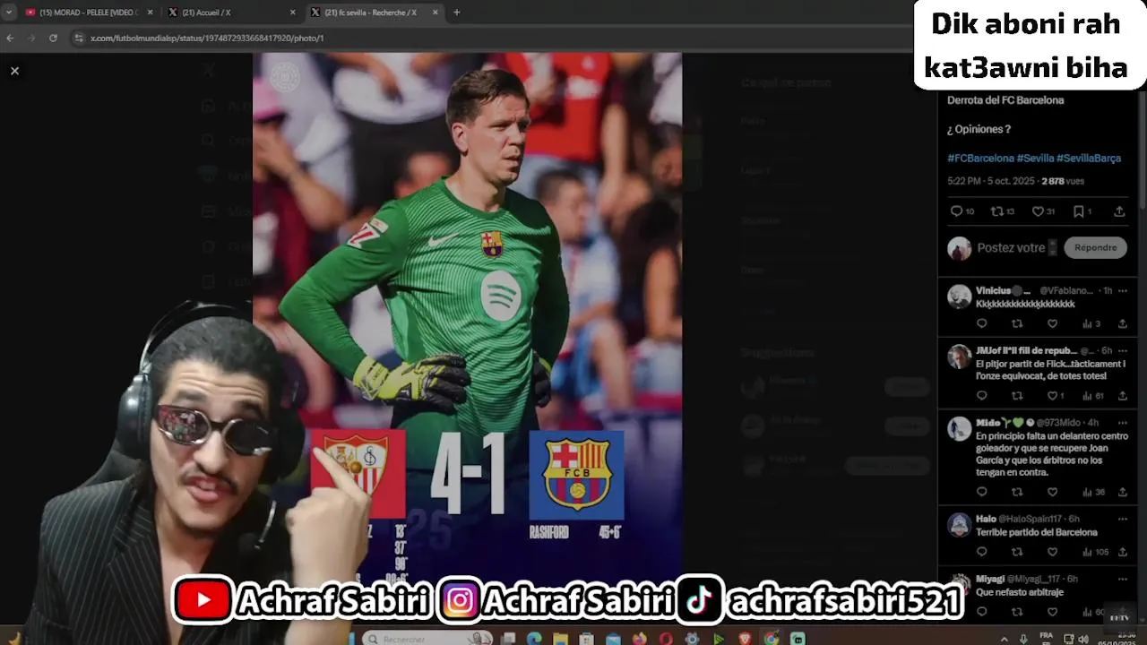The width and height of the screenshot is (1147, 645).
Task: Open Brave browser from the taskbar
Action: [745, 639]
